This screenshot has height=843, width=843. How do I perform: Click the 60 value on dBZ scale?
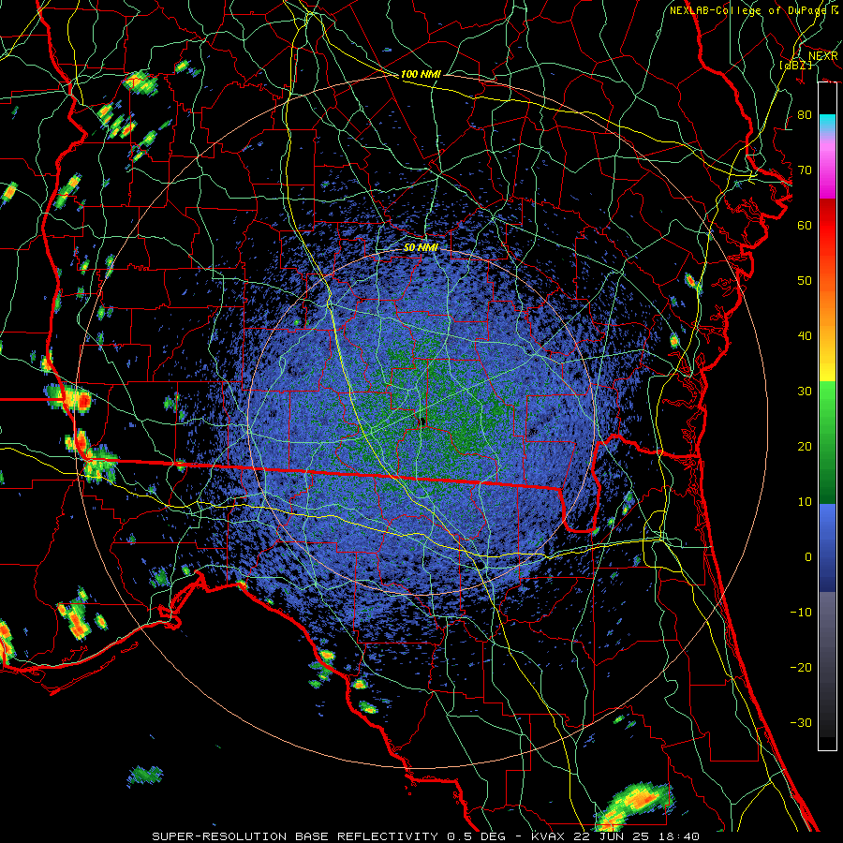pyautogui.click(x=805, y=225)
